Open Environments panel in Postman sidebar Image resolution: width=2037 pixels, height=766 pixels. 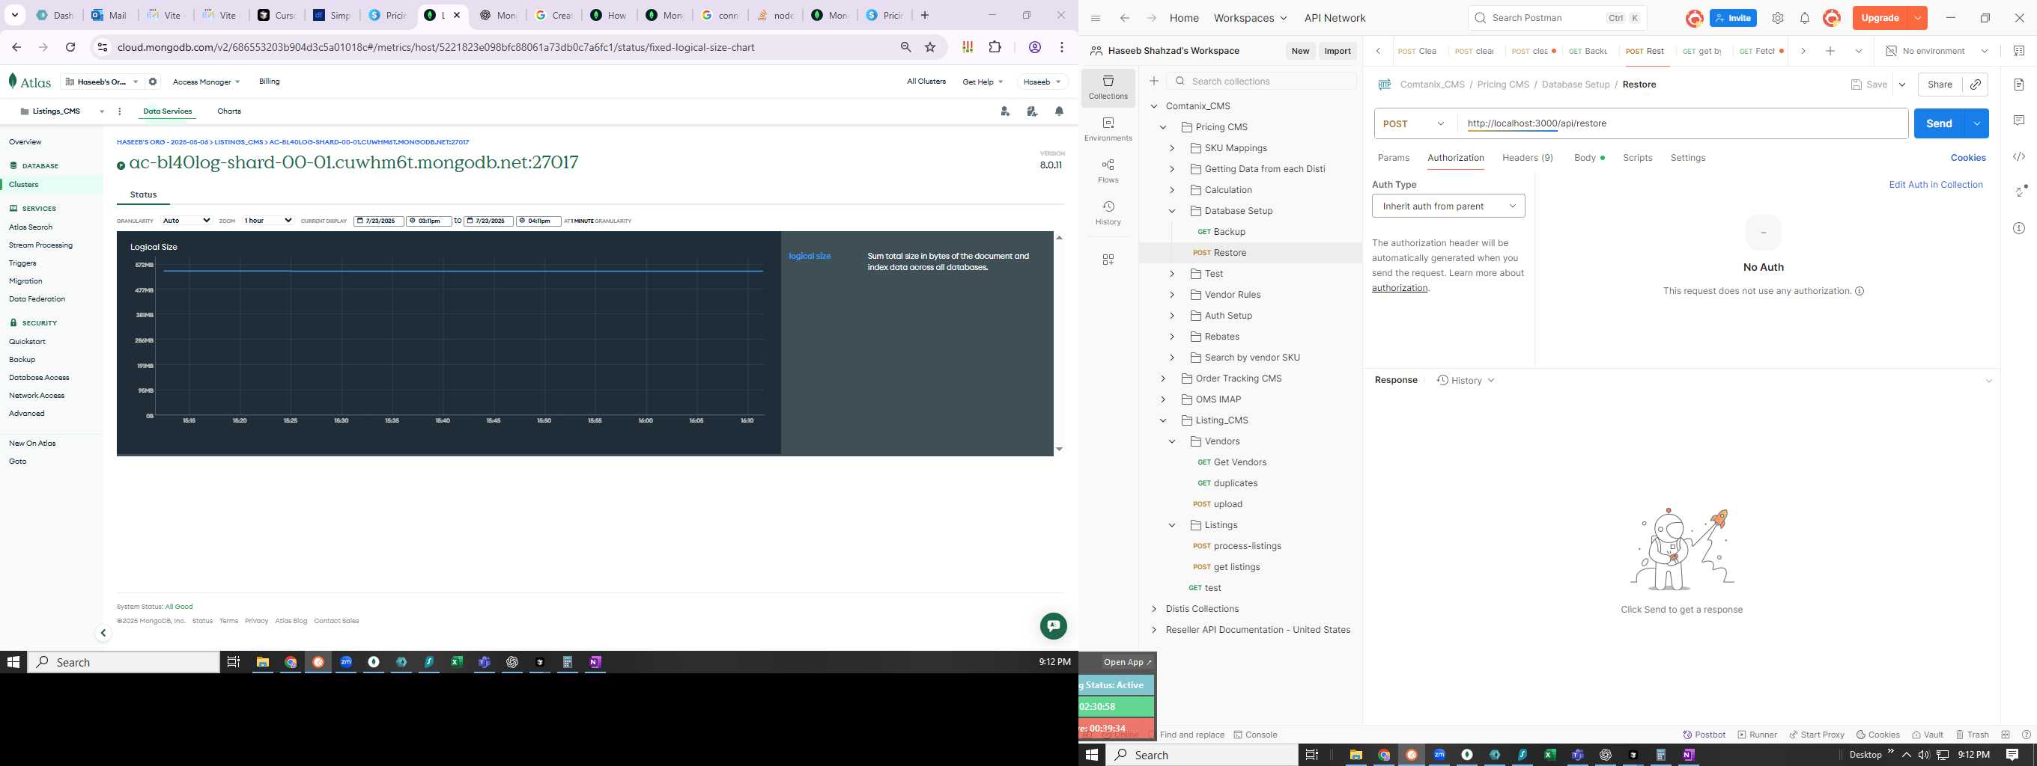tap(1108, 129)
